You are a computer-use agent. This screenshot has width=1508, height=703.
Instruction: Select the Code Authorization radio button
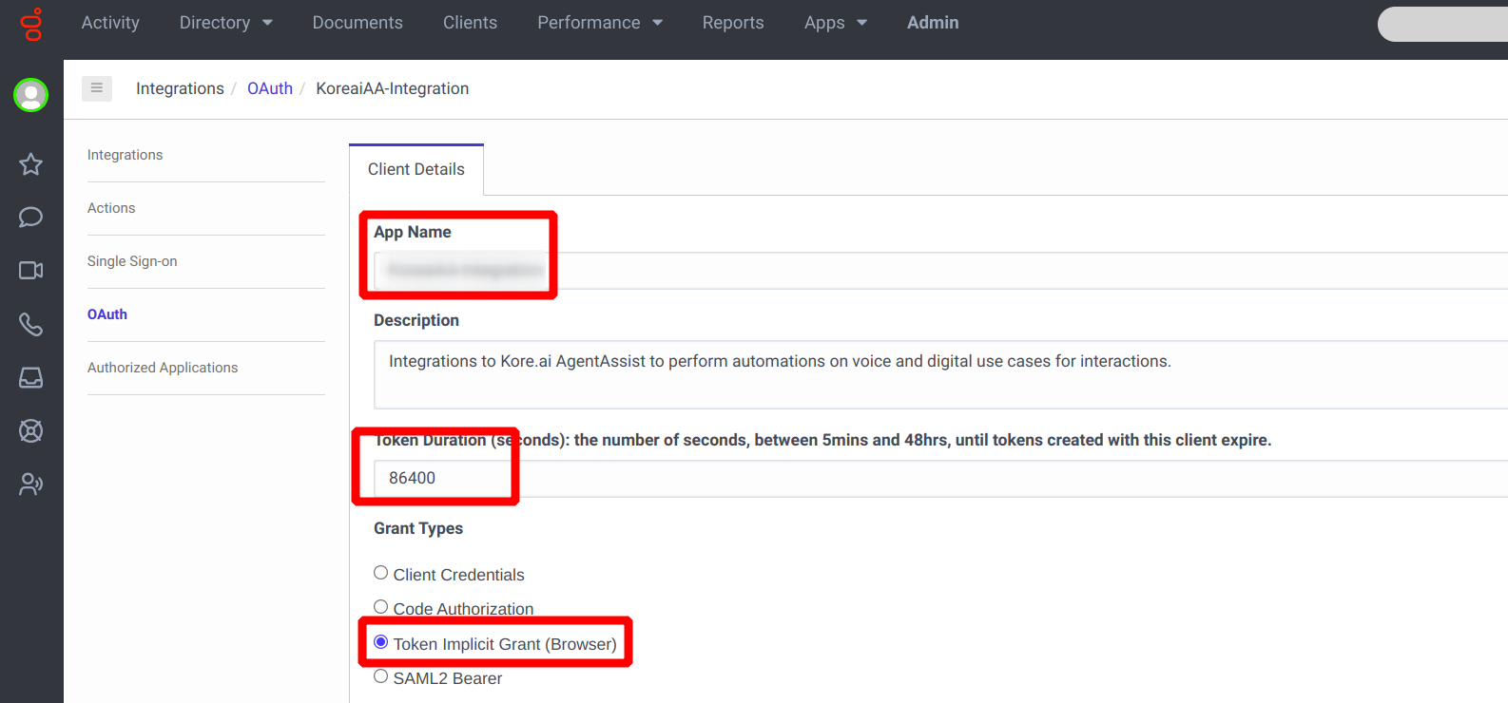click(x=381, y=607)
